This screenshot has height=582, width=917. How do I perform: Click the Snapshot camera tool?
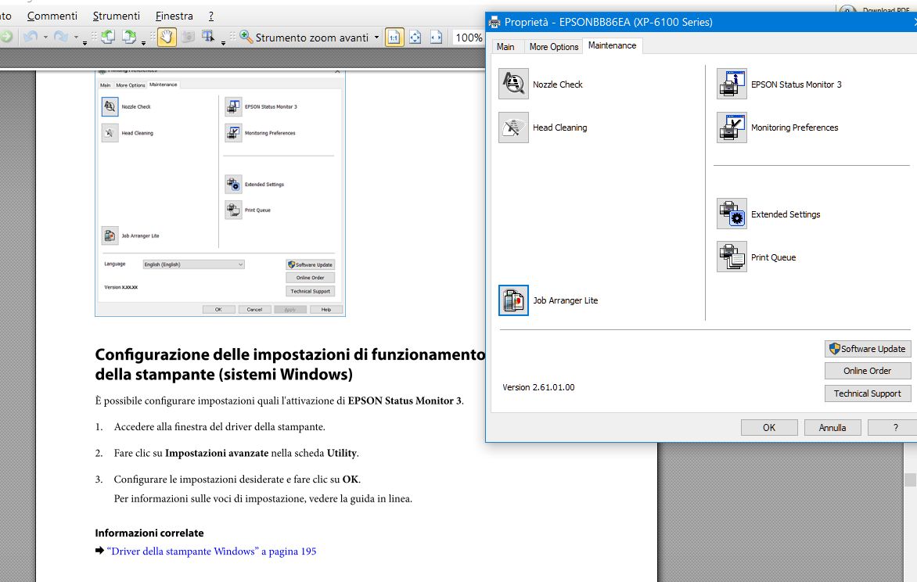188,37
